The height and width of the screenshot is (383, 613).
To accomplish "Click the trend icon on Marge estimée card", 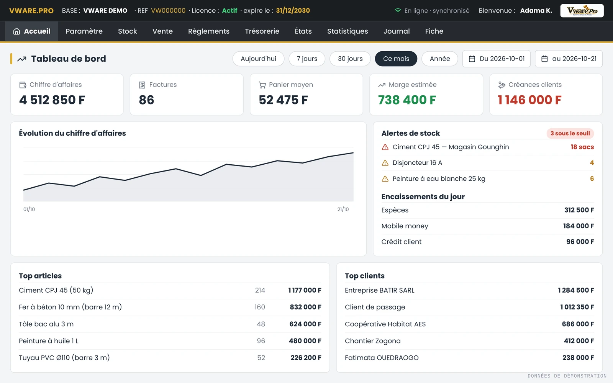I will pyautogui.click(x=382, y=85).
